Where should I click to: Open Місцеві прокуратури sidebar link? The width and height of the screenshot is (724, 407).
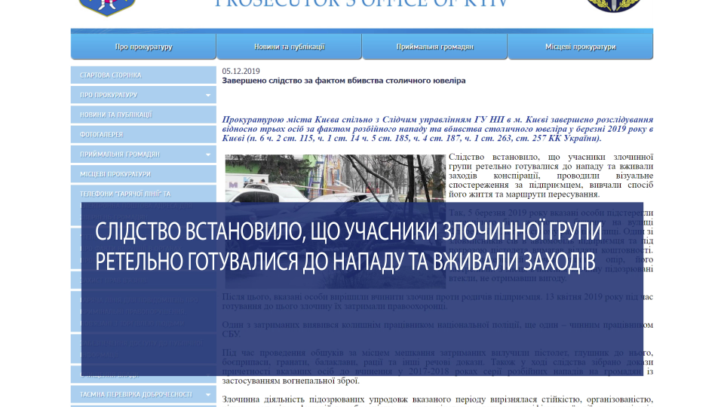point(143,174)
